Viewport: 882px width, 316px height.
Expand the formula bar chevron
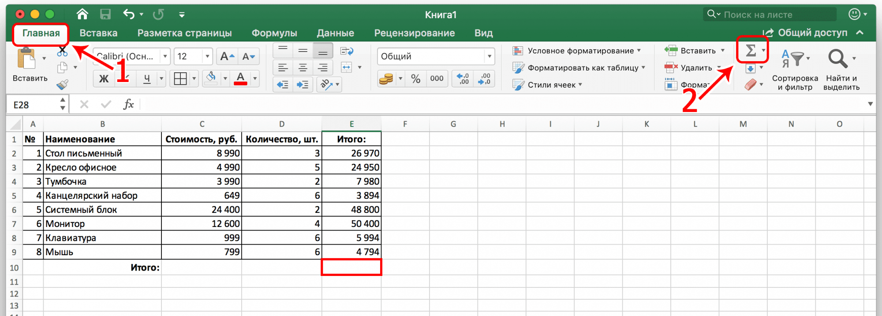[870, 104]
